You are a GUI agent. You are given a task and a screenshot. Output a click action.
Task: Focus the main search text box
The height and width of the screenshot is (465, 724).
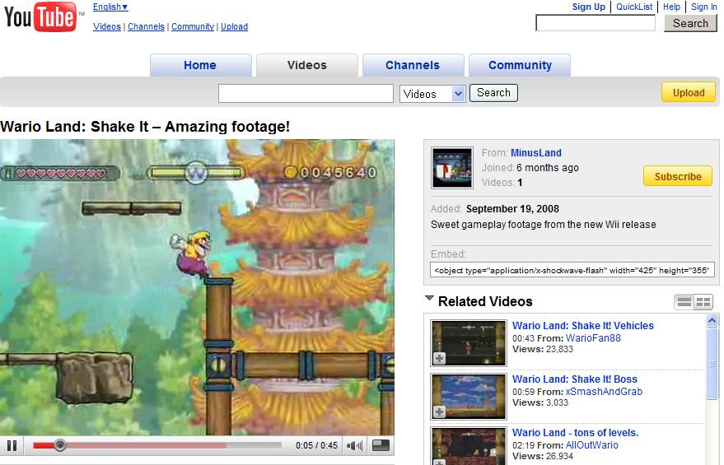(306, 93)
